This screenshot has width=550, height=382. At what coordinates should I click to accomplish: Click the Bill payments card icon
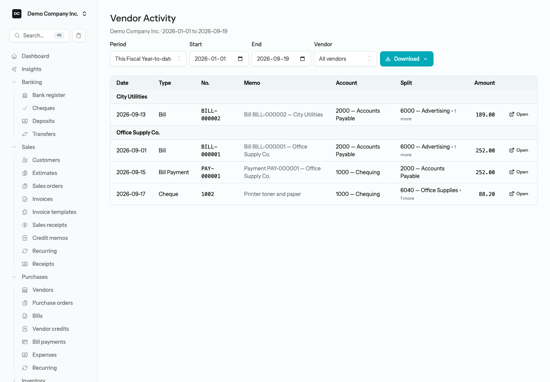point(25,342)
